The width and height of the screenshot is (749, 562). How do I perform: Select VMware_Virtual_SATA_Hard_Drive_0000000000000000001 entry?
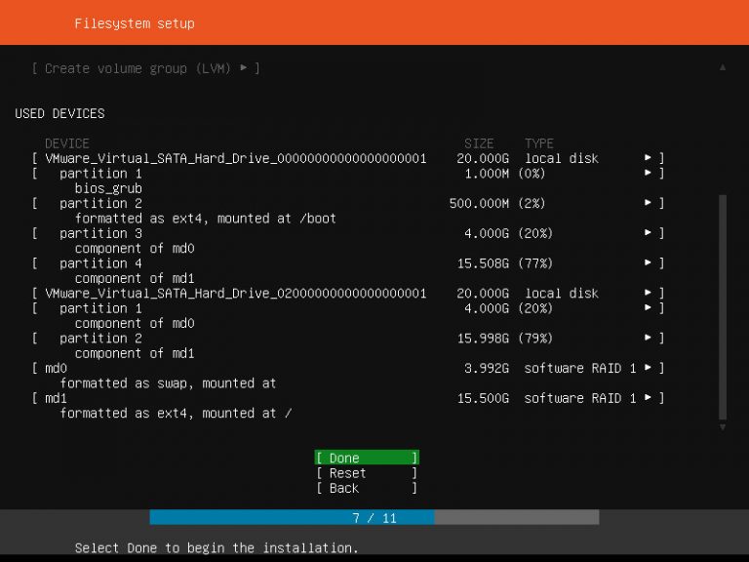coord(348,158)
